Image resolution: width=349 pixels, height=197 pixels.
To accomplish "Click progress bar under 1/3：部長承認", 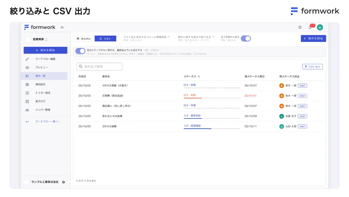I will click(212, 118).
